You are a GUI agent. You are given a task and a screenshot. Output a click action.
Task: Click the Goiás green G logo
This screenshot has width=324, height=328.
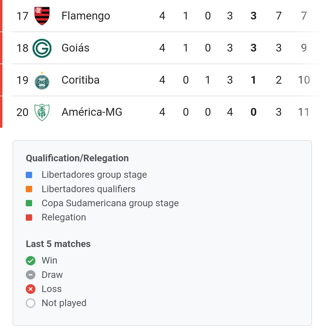click(x=42, y=48)
